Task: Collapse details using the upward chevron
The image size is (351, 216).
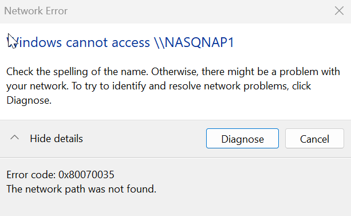Action: 14,138
